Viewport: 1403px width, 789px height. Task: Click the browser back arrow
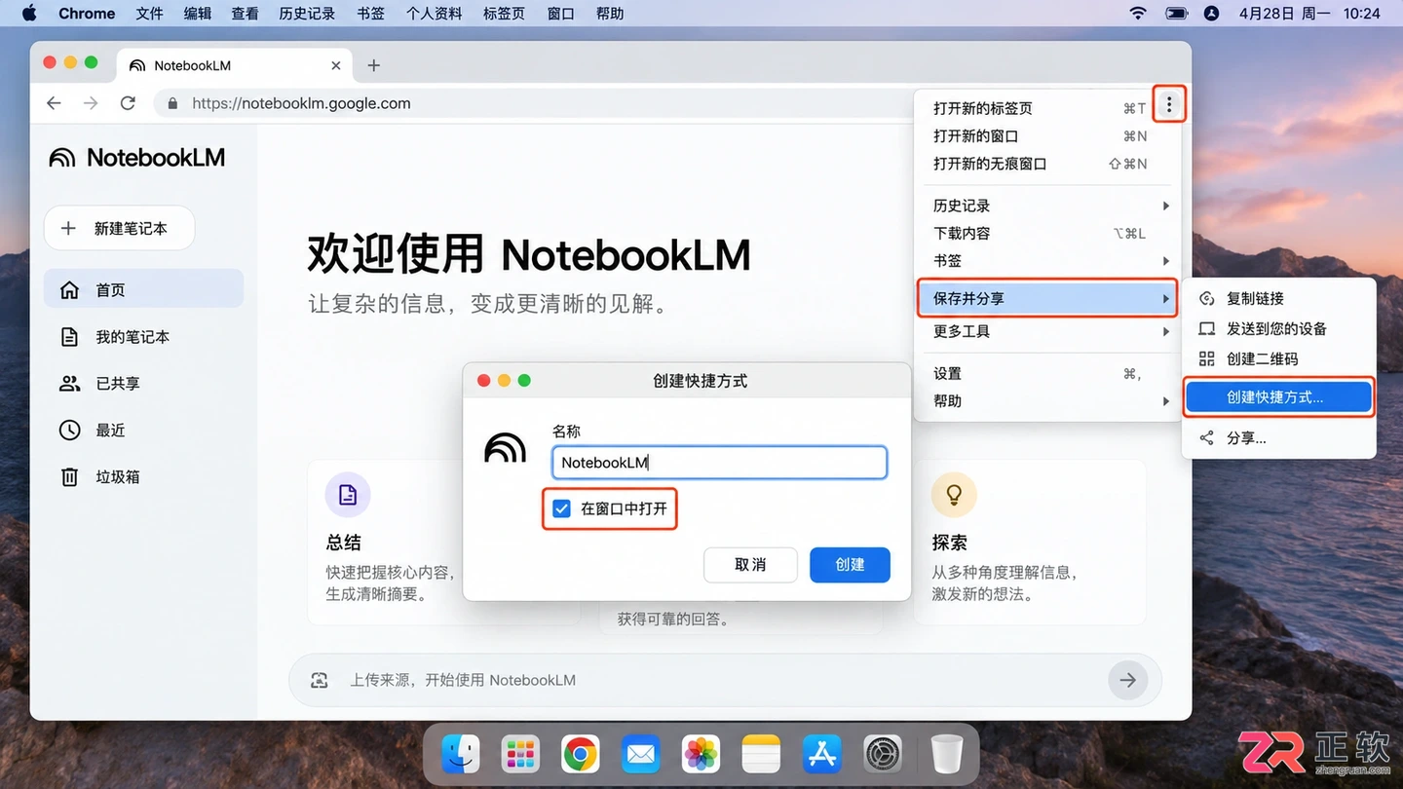point(54,103)
